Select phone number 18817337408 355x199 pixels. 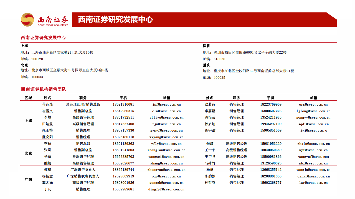click(123, 124)
